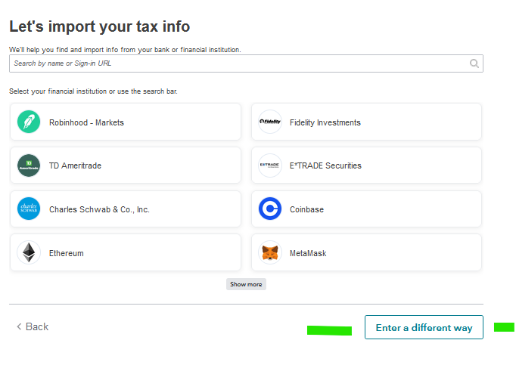Select the Ethereum option
Viewport: 516px width, 368px height.
[x=126, y=252]
